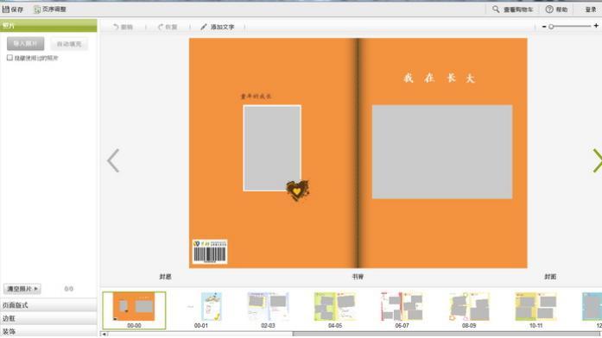Click the barcode label on back cover
This screenshot has height=338, width=602.
click(210, 252)
